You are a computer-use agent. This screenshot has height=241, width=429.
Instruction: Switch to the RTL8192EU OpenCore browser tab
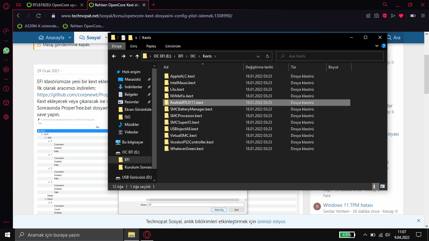coord(56,5)
